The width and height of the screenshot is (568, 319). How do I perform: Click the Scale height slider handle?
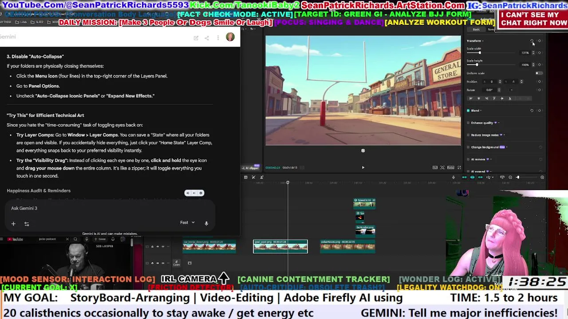[x=477, y=65]
